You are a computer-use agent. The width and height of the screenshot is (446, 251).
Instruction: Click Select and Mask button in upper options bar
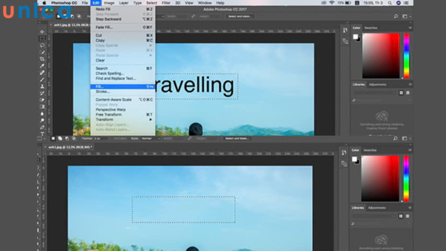240,17
